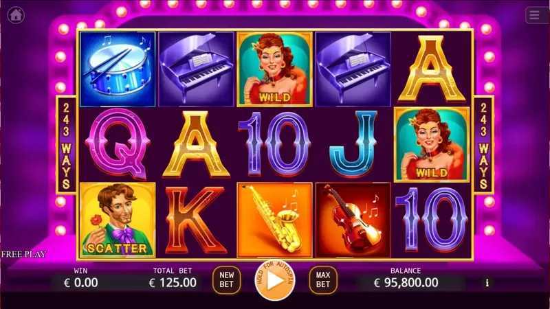Click the left 243 WAYS banner
Image resolution: width=550 pixels, height=309 pixels.
pos(66,145)
